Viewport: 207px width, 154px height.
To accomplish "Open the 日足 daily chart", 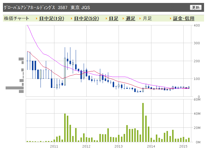I will coord(114,19).
